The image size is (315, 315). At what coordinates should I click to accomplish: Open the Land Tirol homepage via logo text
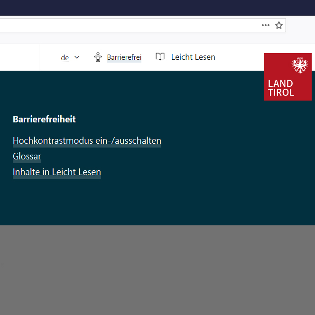pos(281,88)
